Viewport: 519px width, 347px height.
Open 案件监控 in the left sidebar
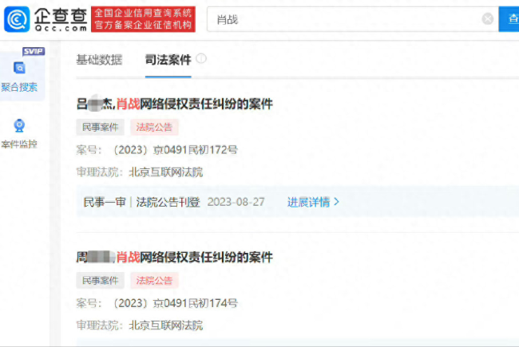(x=19, y=133)
